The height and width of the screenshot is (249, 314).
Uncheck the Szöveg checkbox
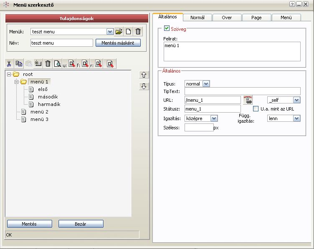167,29
